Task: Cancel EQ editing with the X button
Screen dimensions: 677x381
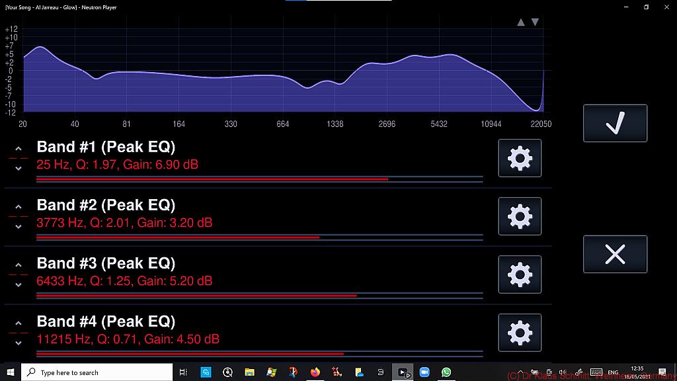Action: point(614,254)
